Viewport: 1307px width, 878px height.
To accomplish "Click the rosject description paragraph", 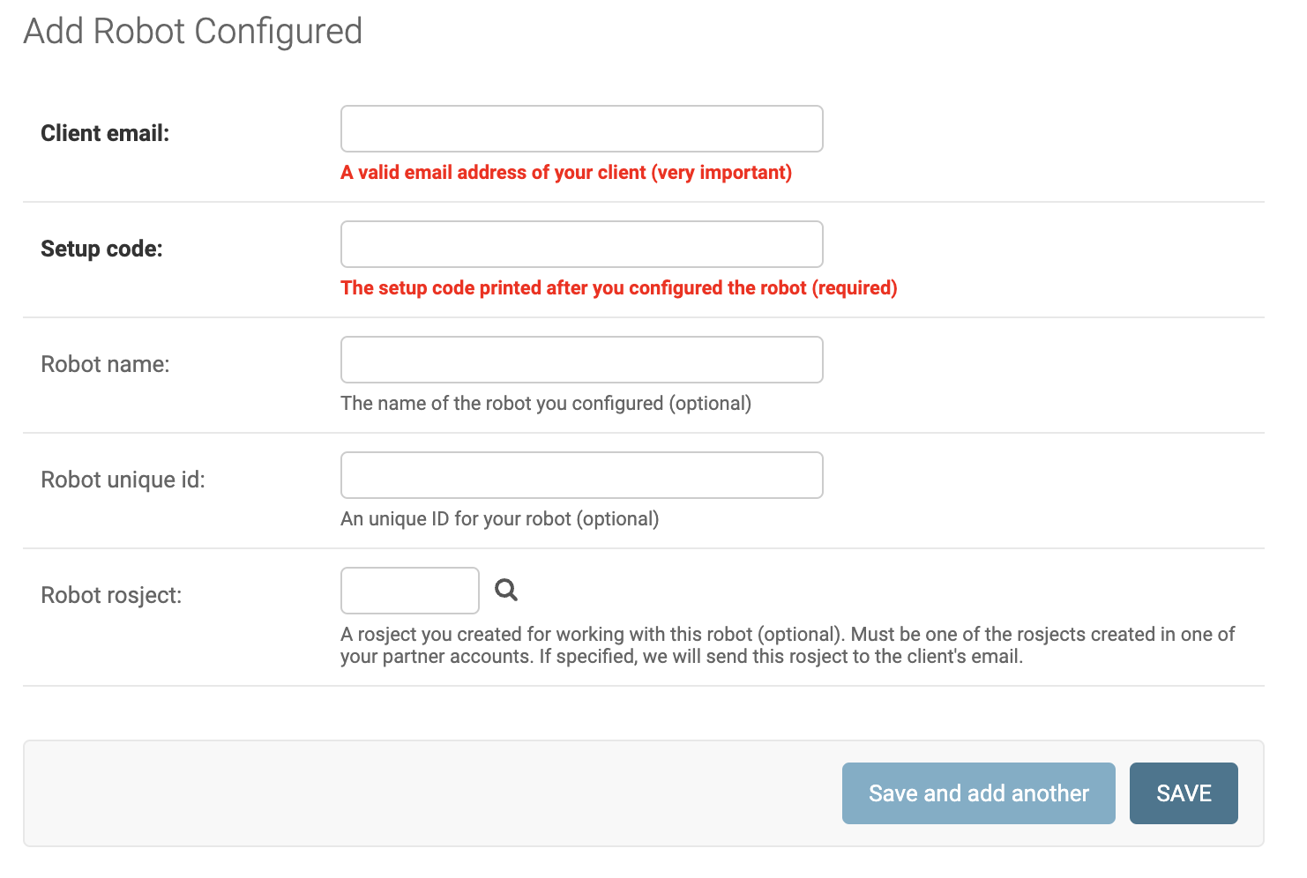I will pos(788,645).
